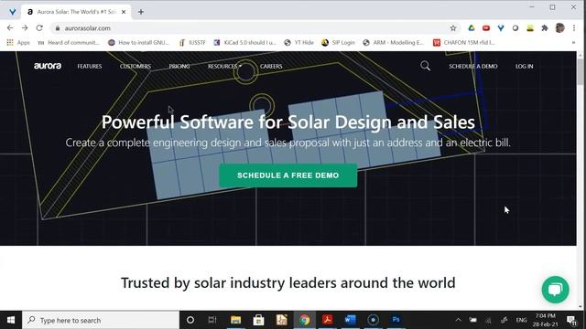Open Photoshop from taskbar
The height and width of the screenshot is (329, 586).
[x=396, y=320]
